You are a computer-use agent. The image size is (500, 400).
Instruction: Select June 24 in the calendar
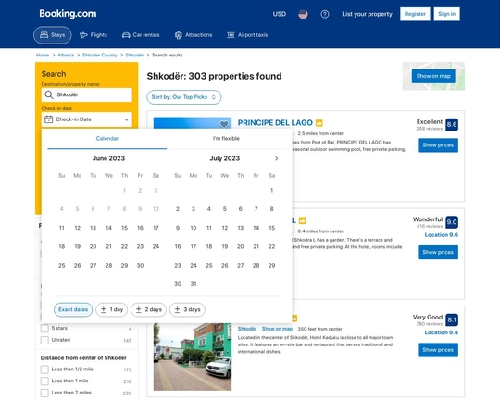click(156, 246)
